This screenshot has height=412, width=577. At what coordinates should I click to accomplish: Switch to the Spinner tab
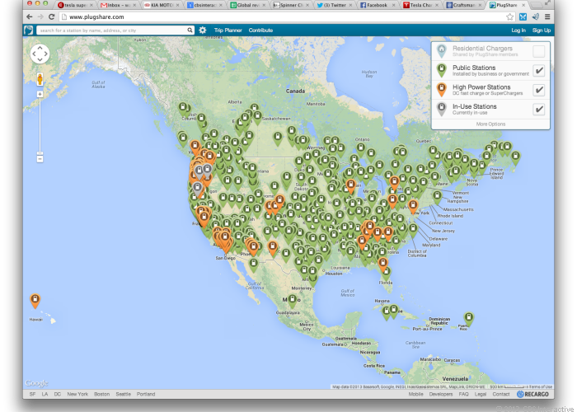click(x=291, y=5)
